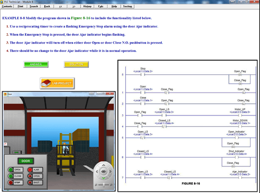Click the right arrow on camera navigation pad
This screenshot has width=260, height=193.
click(110, 172)
